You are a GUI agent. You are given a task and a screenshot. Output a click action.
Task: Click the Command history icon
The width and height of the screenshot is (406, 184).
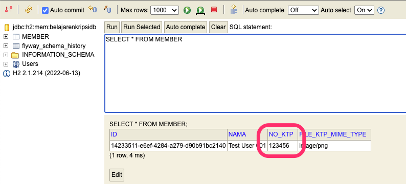pyautogui.click(x=234, y=10)
